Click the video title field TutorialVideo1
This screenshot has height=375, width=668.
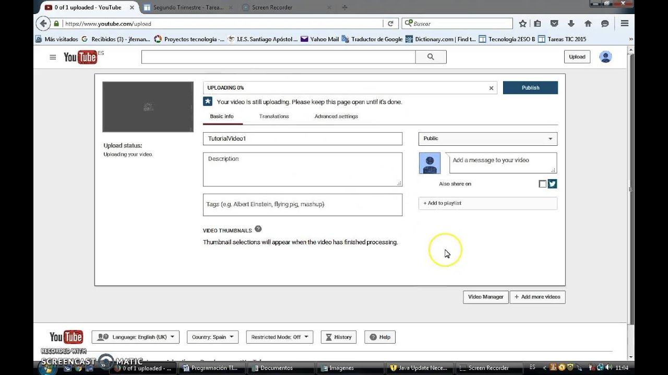point(303,139)
